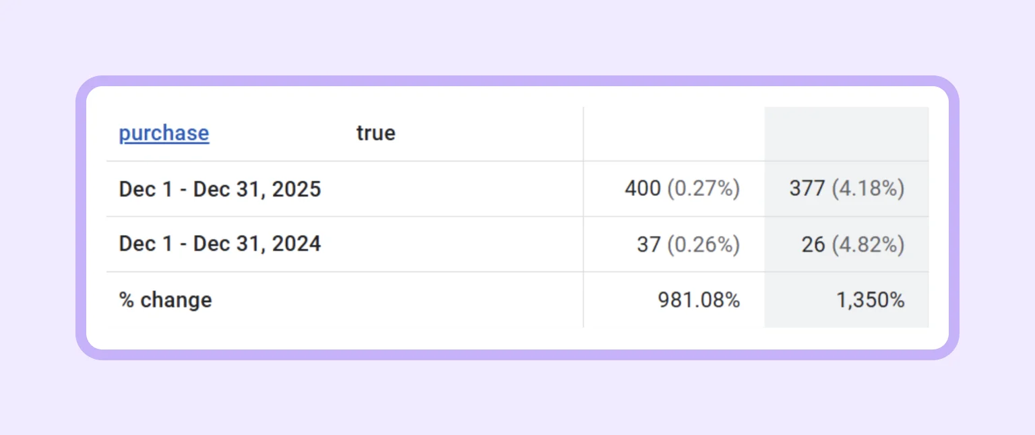Select the 1,350% change value
This screenshot has height=435, width=1035.
pyautogui.click(x=872, y=299)
